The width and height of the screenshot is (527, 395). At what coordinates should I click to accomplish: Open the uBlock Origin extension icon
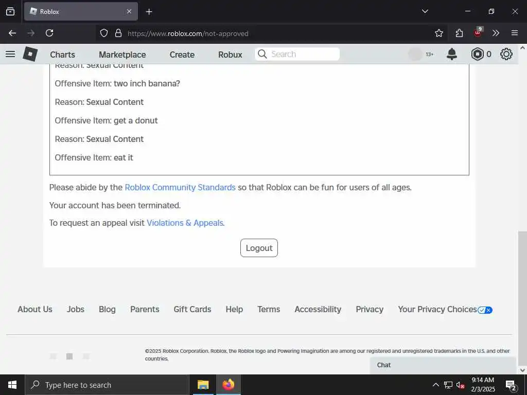[x=478, y=32]
